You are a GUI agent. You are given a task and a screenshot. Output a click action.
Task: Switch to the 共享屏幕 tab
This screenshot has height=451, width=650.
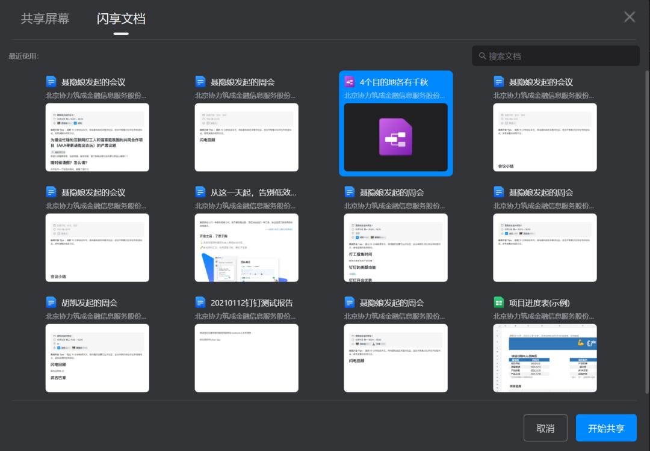(x=45, y=19)
